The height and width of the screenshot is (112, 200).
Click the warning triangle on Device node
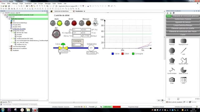tap(5, 15)
